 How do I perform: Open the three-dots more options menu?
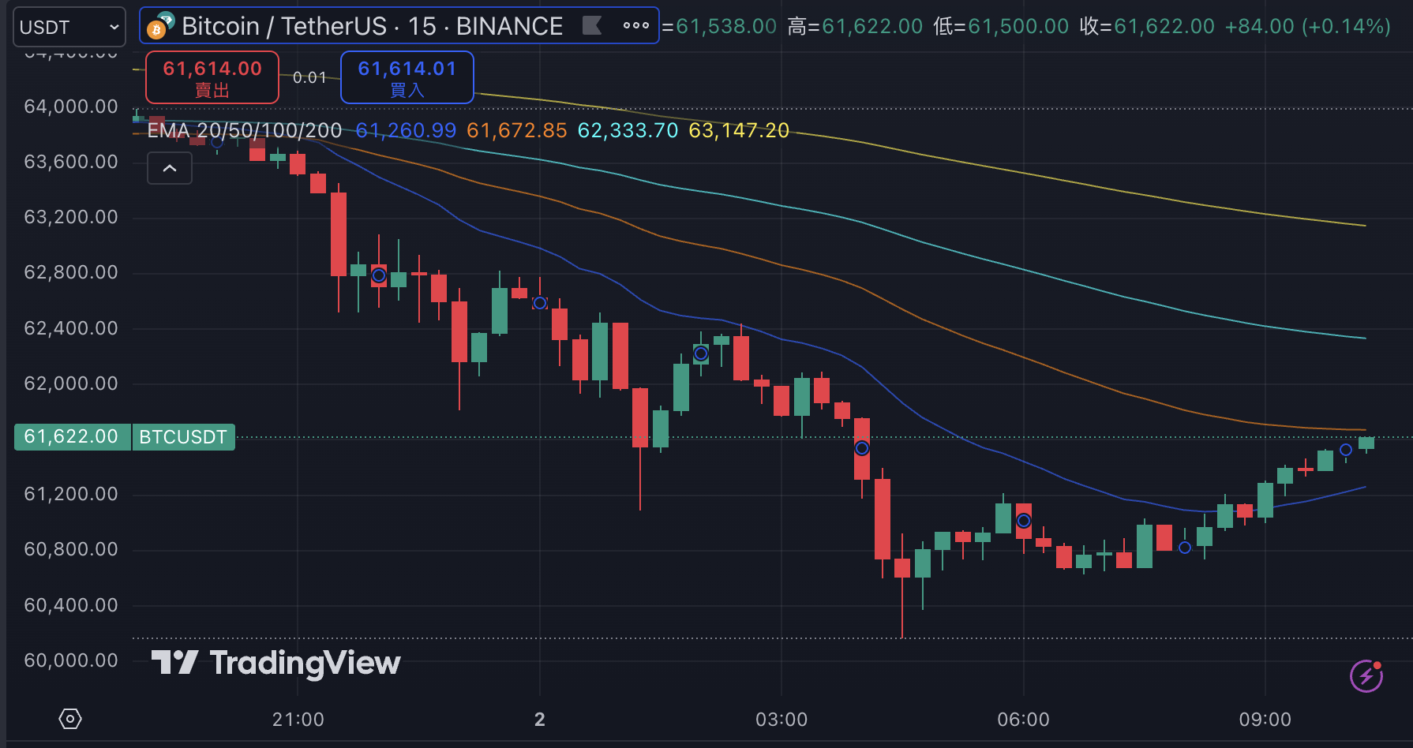(635, 25)
